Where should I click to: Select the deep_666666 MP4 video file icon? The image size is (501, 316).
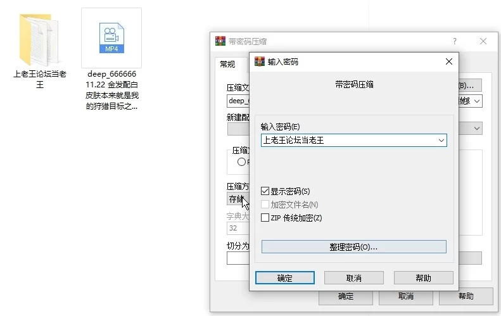click(111, 38)
